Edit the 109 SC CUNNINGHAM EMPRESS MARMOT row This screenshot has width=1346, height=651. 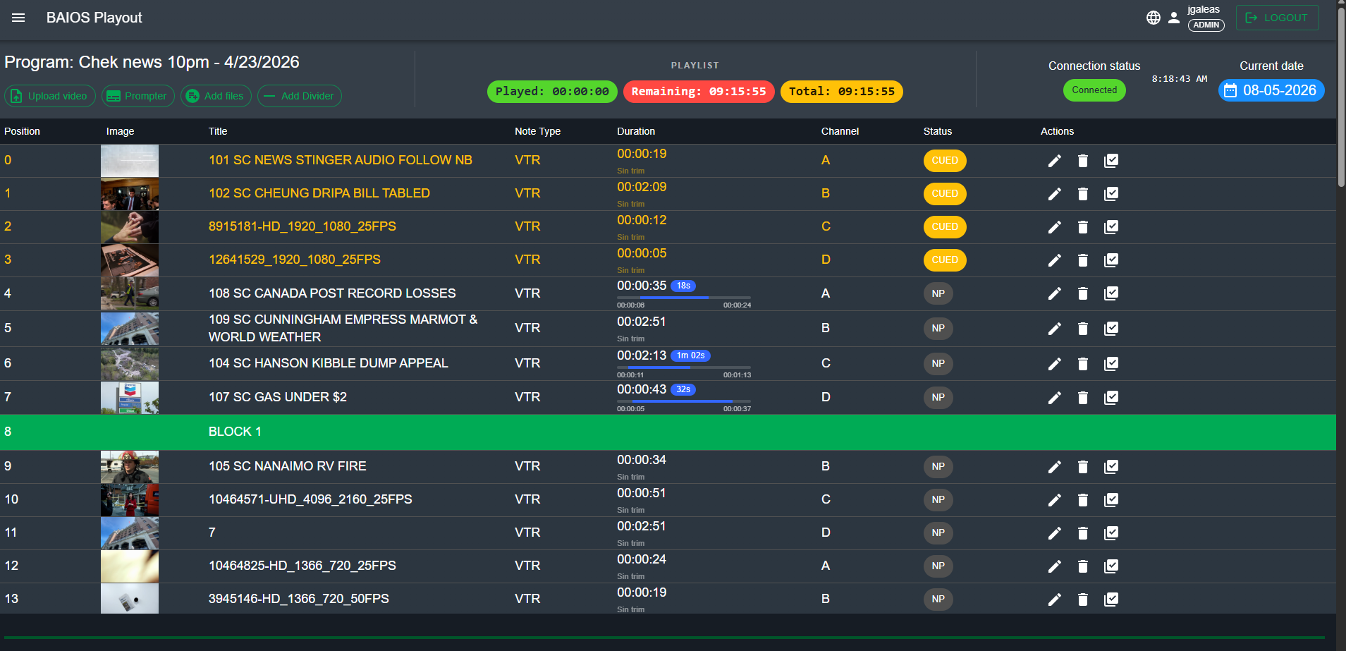coord(1054,329)
